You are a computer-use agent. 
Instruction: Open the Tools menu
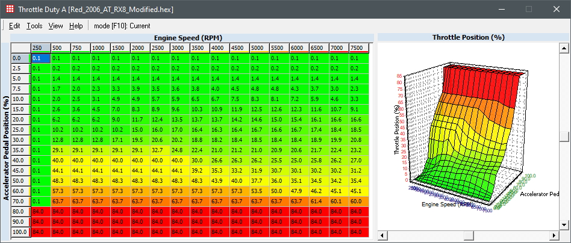coord(34,26)
